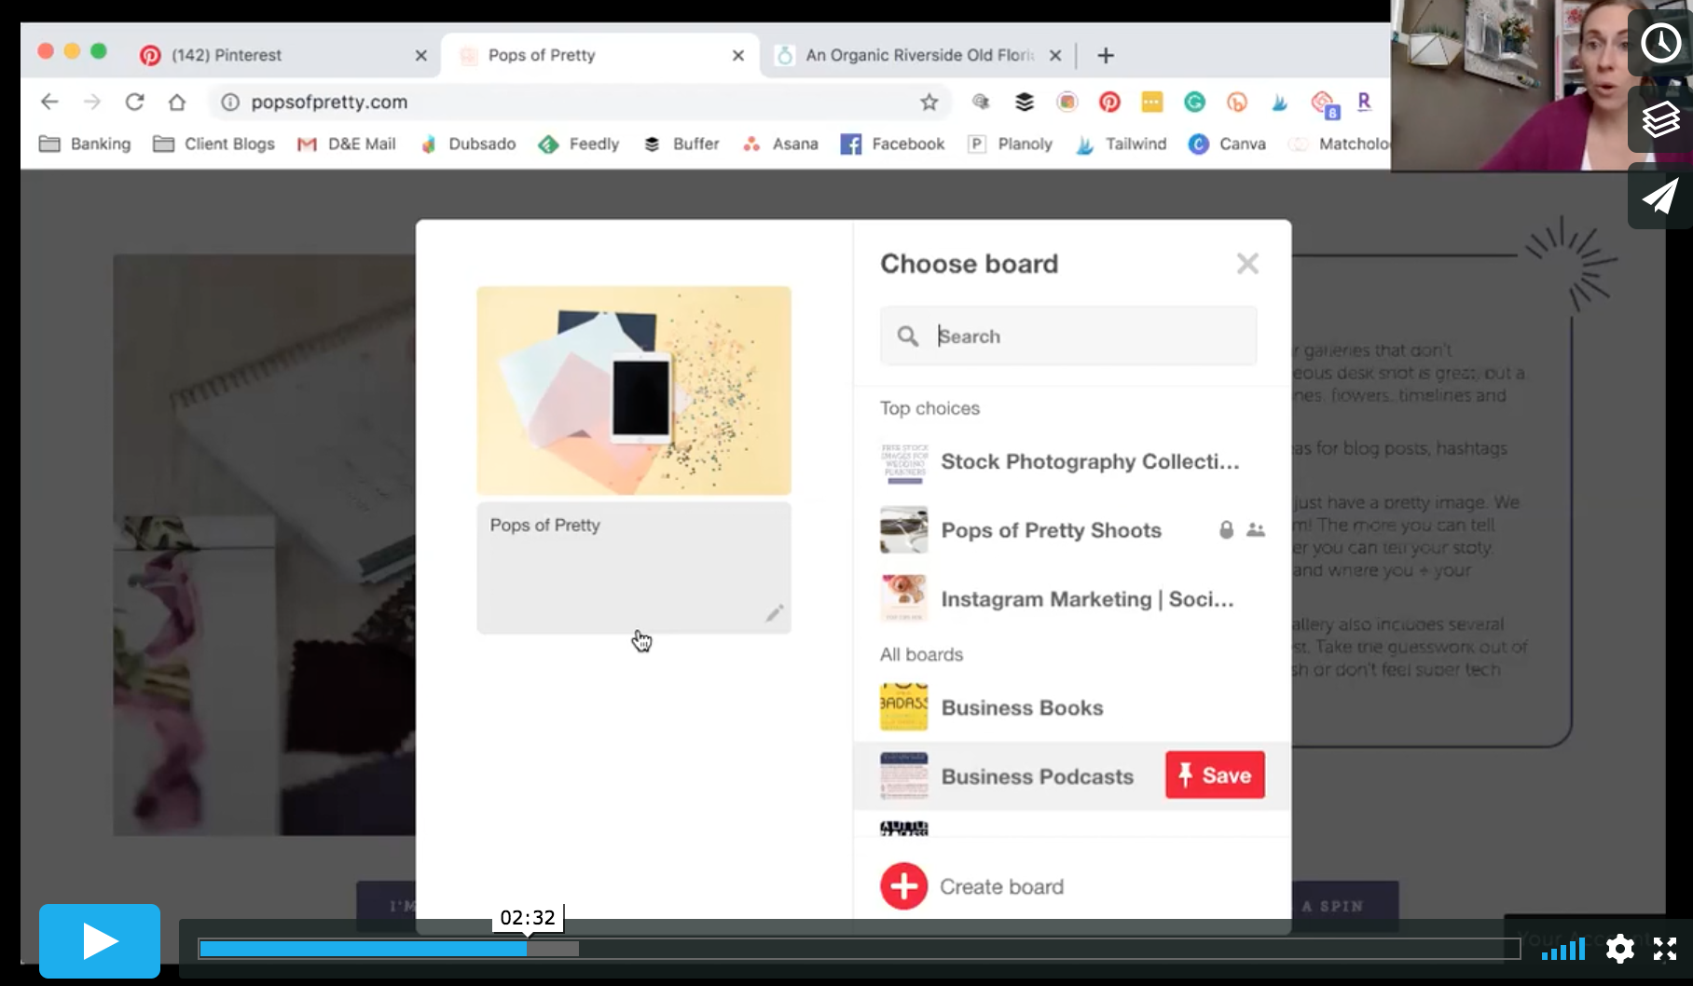Click the Watch Later clock icon
Screen dimensions: 1693x986
(x=1660, y=43)
